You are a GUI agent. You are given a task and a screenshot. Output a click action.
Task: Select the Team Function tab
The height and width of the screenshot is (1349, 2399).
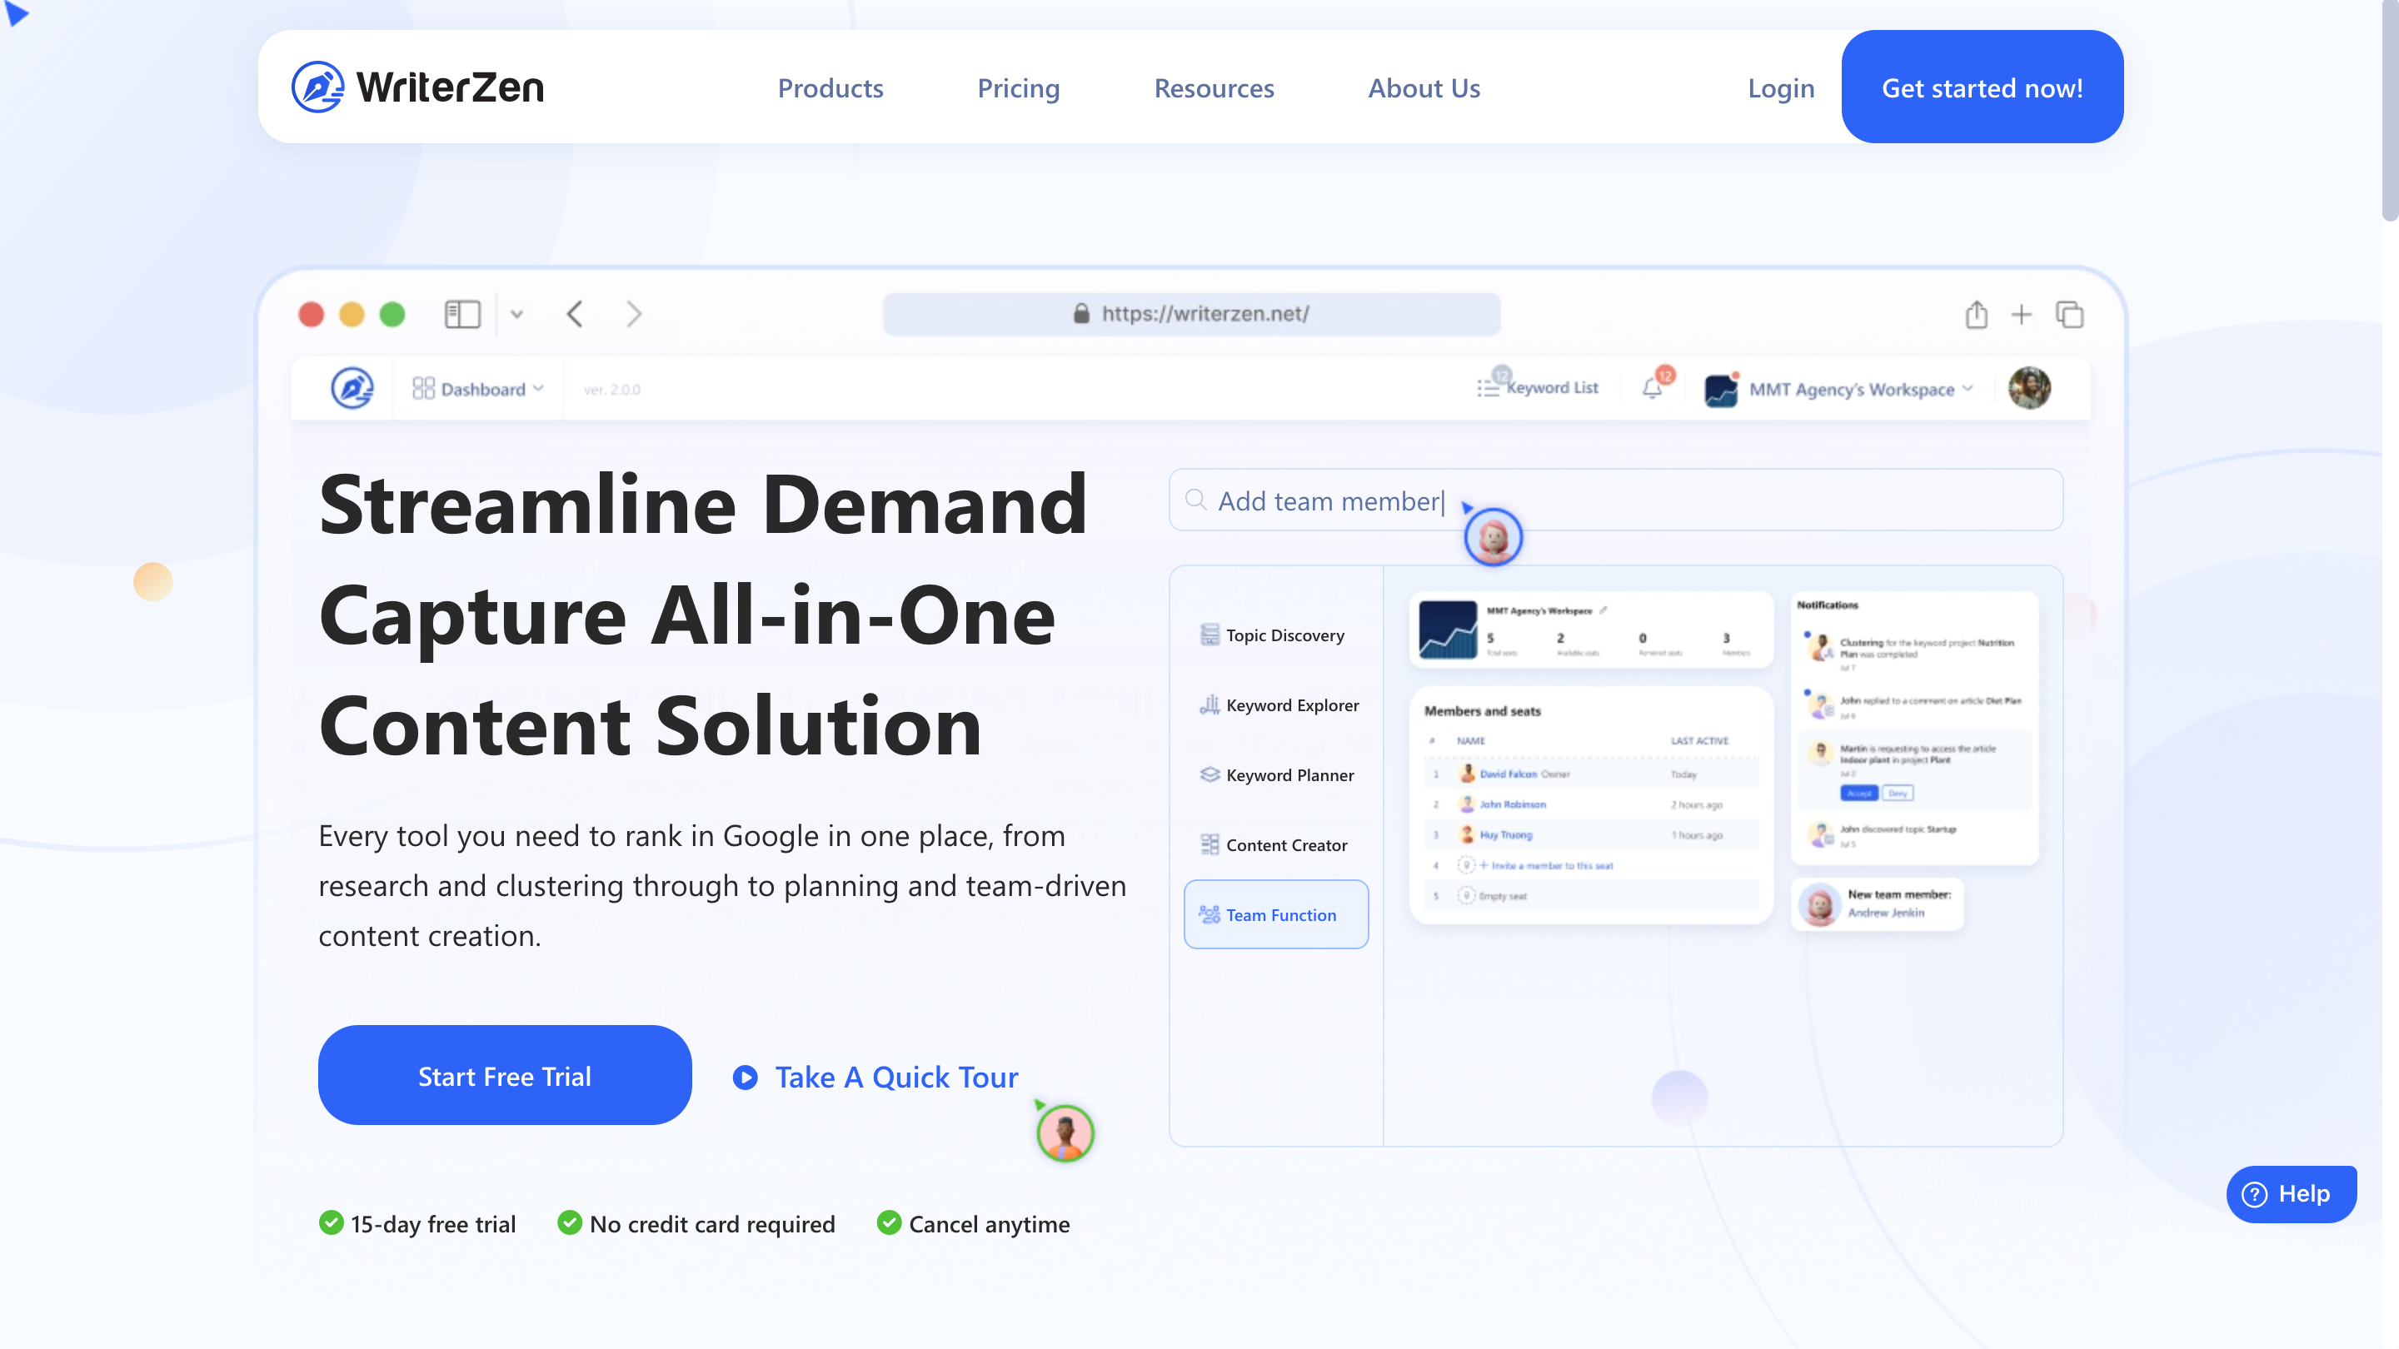tap(1276, 914)
